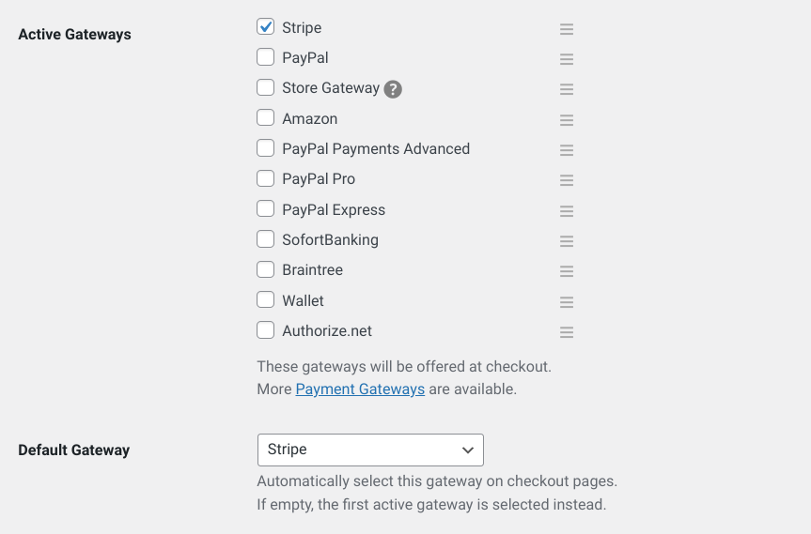Image resolution: width=811 pixels, height=534 pixels.
Task: Click the reorder handle for Wallet row
Action: [567, 301]
